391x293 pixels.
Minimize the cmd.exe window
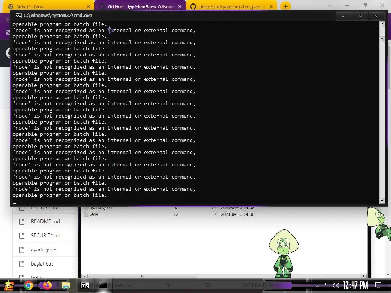[x=343, y=16]
